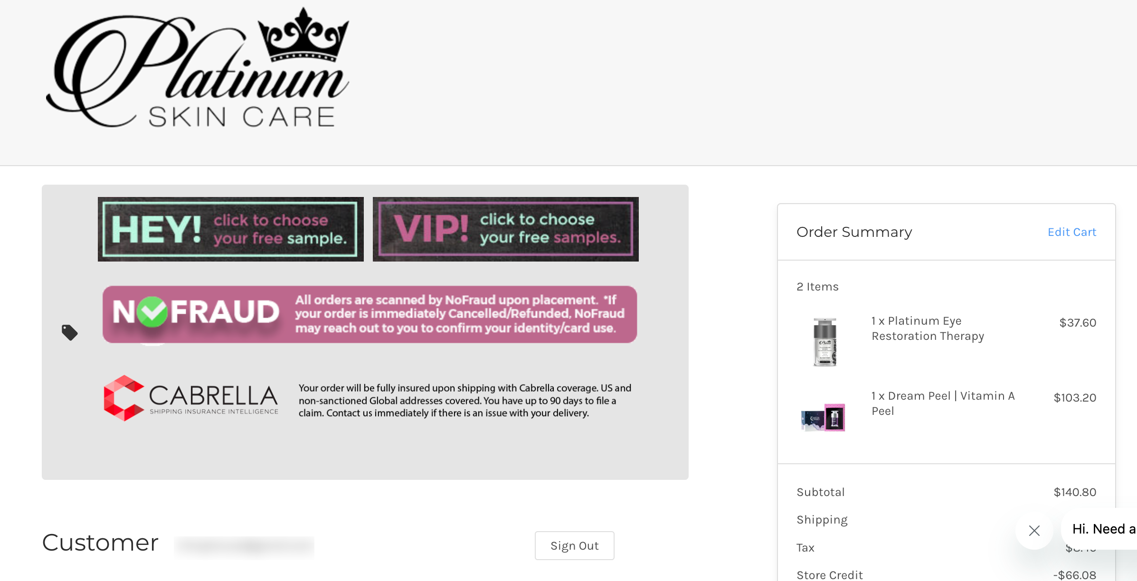1137x581 pixels.
Task: Select the Platinum Eye Restoration Therapy item name
Action: pos(928,328)
